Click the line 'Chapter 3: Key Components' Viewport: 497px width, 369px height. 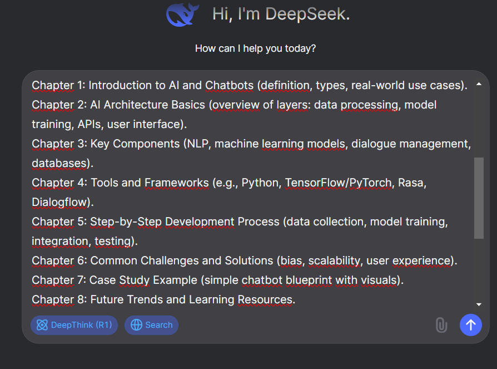tap(106, 144)
